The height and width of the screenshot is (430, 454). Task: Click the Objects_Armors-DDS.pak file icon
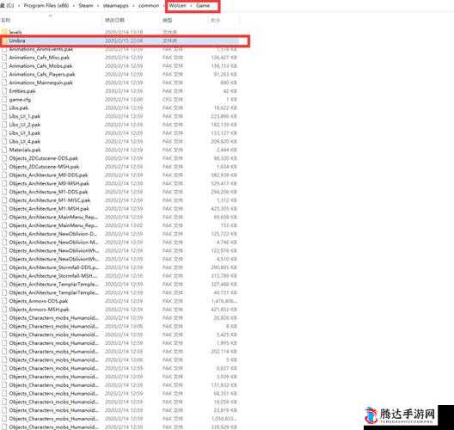coord(4,301)
